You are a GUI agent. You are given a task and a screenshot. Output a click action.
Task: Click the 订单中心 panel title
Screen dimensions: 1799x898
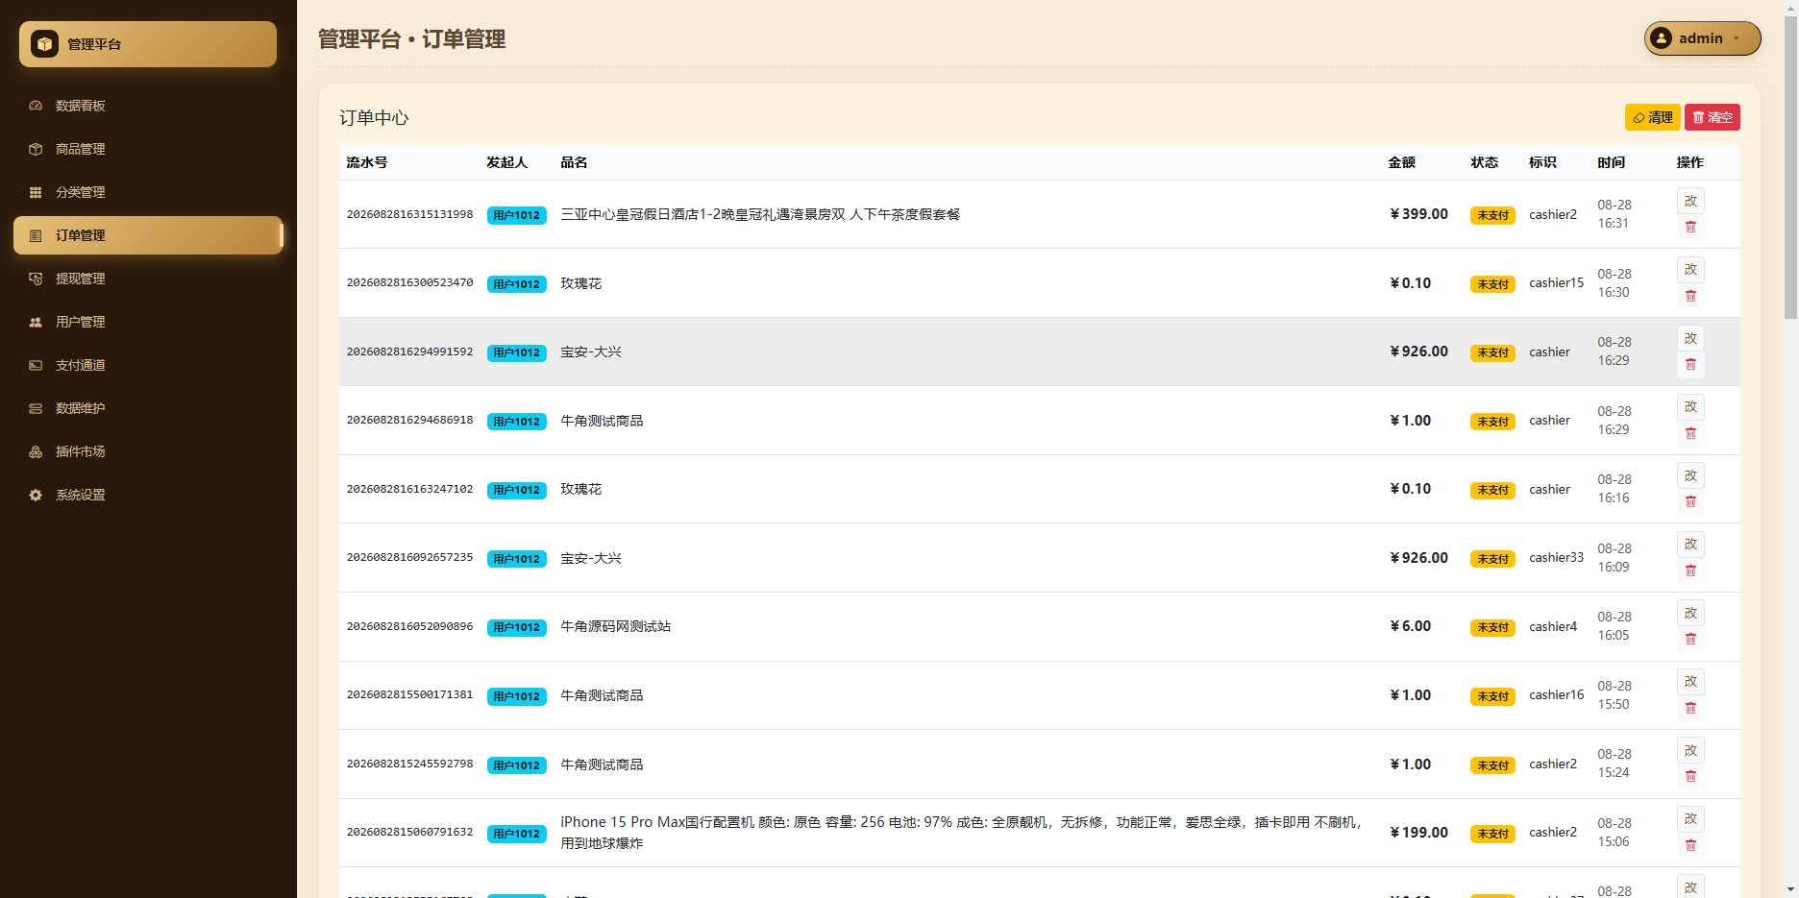coord(374,117)
